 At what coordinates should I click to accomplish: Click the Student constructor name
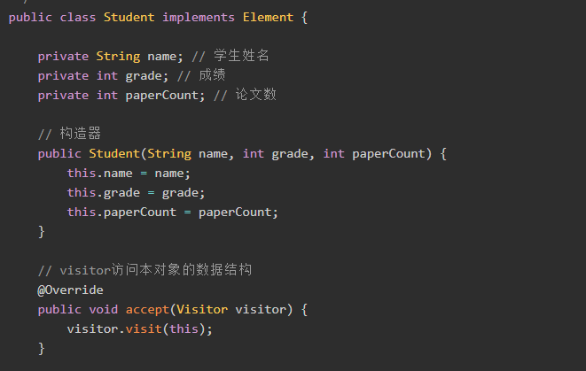pos(114,153)
